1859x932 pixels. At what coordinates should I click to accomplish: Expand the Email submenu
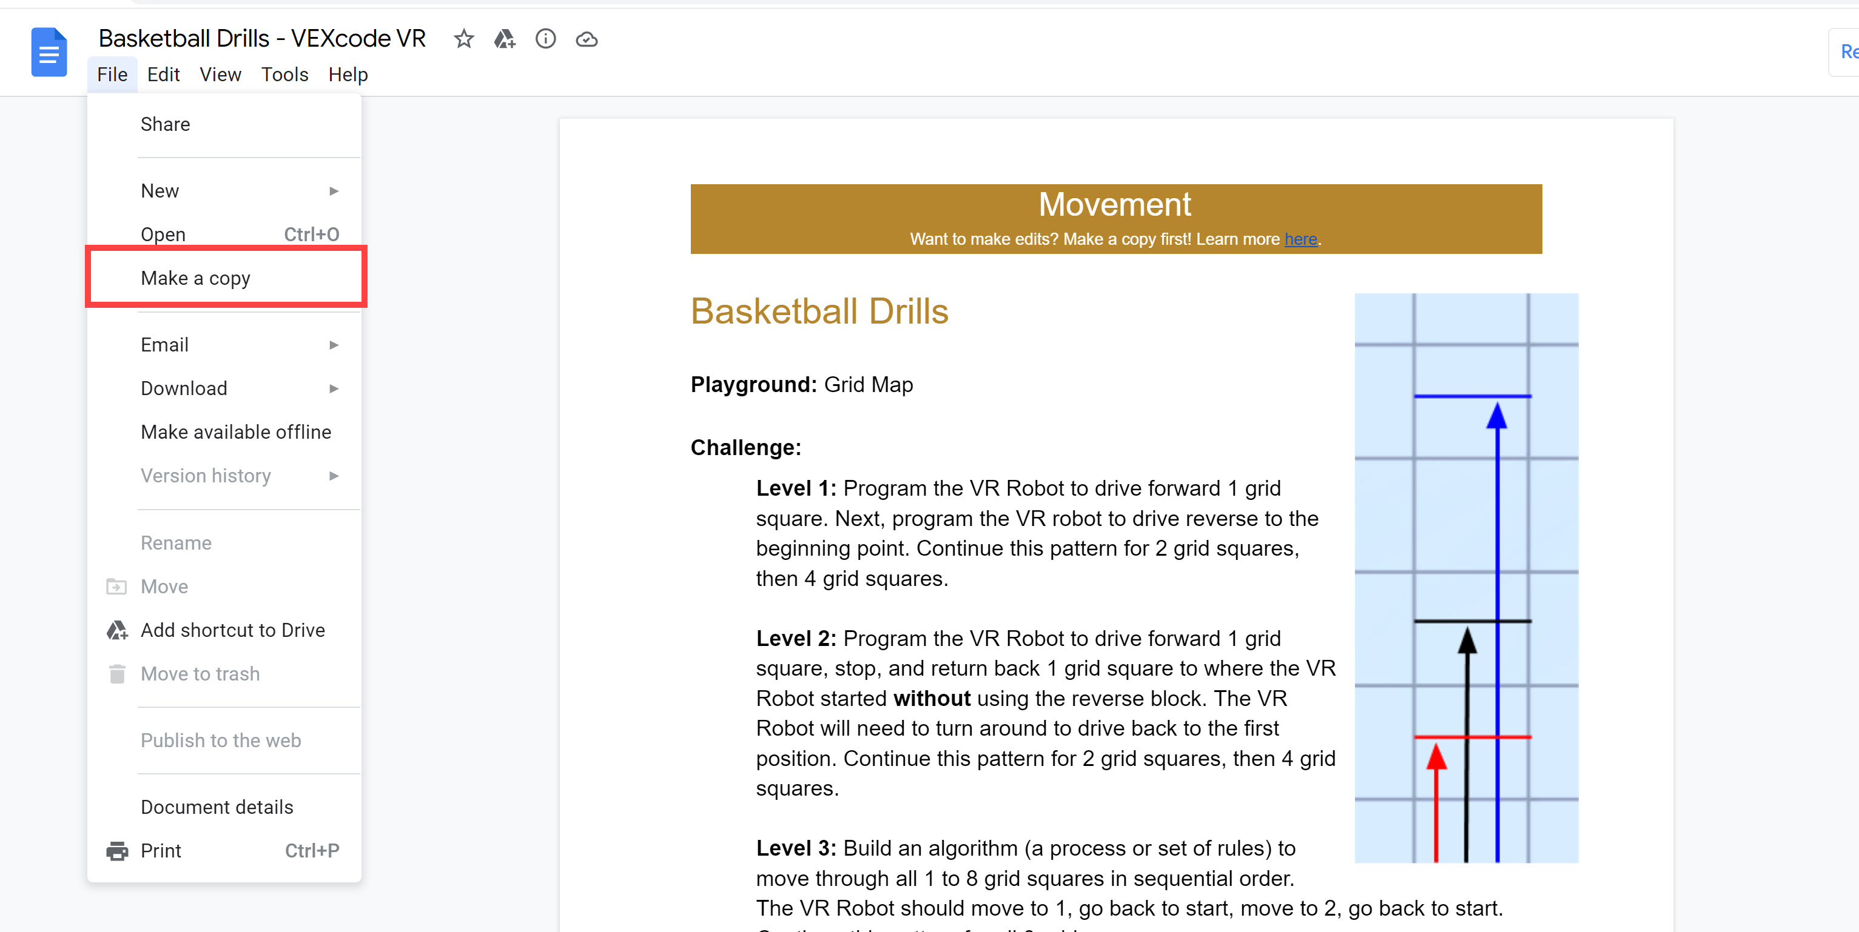334,345
